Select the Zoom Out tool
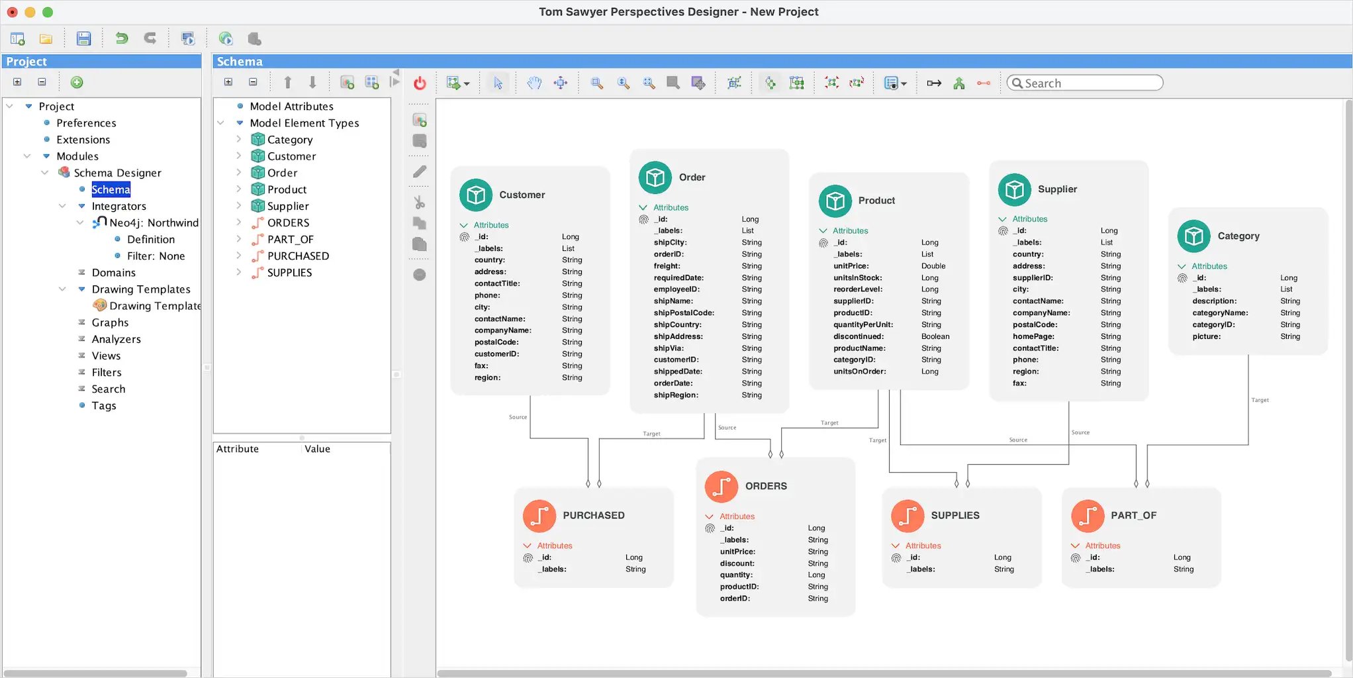The height and width of the screenshot is (678, 1353). (x=622, y=82)
